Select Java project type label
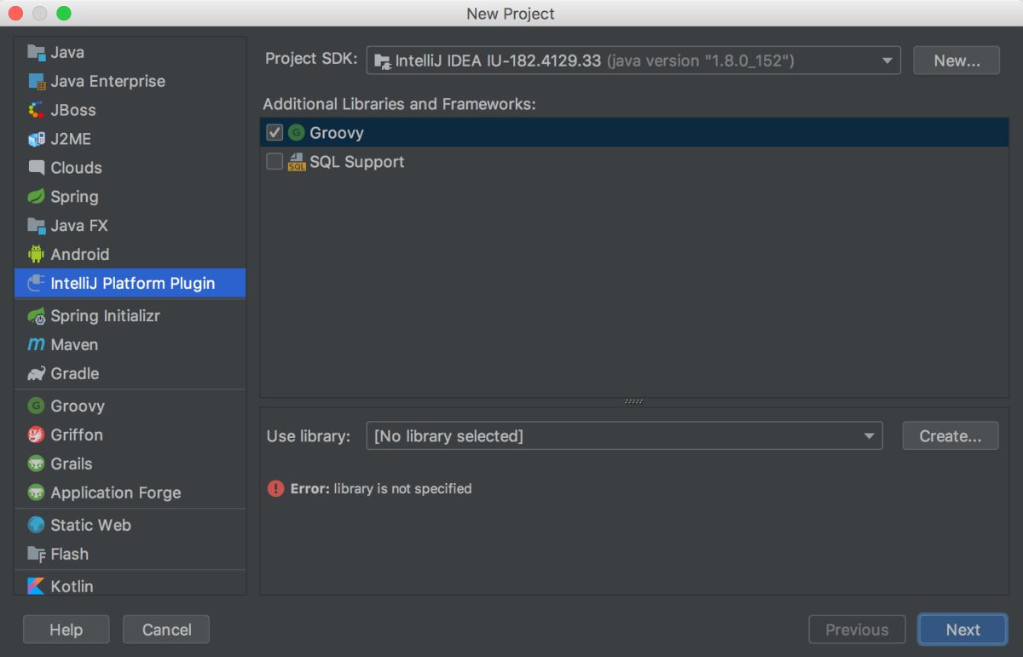This screenshot has width=1023, height=657. click(67, 52)
